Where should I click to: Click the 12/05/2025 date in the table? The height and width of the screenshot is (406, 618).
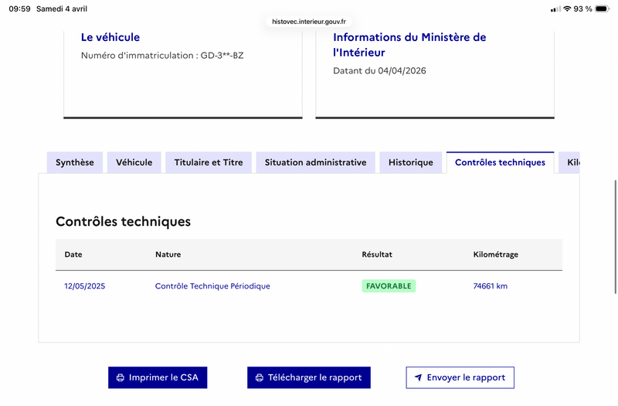click(x=84, y=286)
